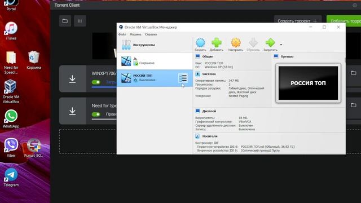Open WhatsApp desktop shortcut

(x=11, y=119)
